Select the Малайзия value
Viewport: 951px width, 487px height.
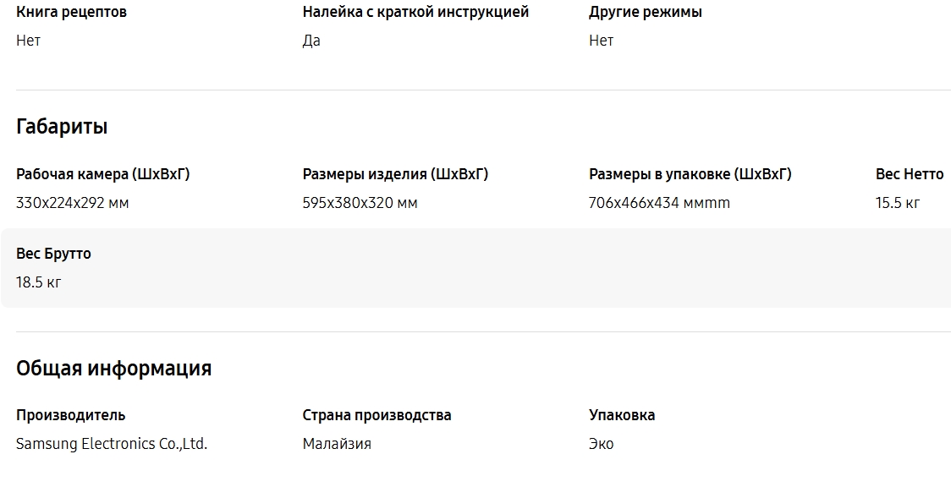point(337,444)
